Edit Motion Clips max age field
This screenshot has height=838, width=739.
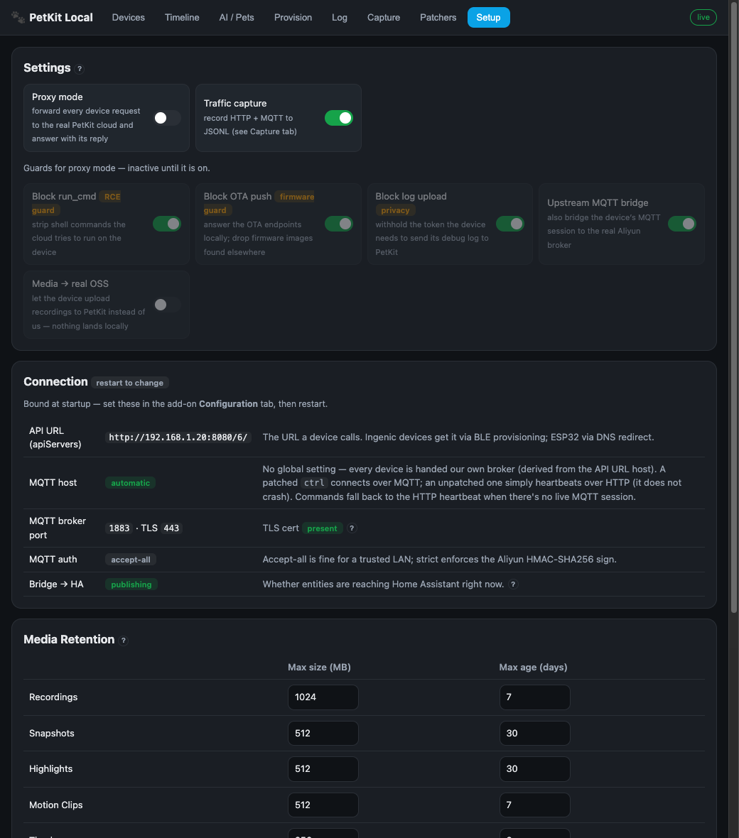[x=535, y=805]
